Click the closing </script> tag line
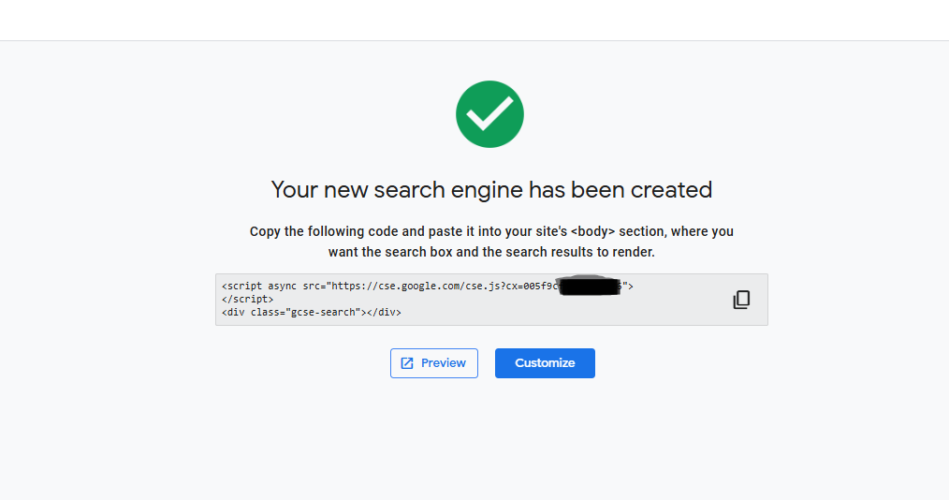The image size is (949, 500). pos(247,299)
